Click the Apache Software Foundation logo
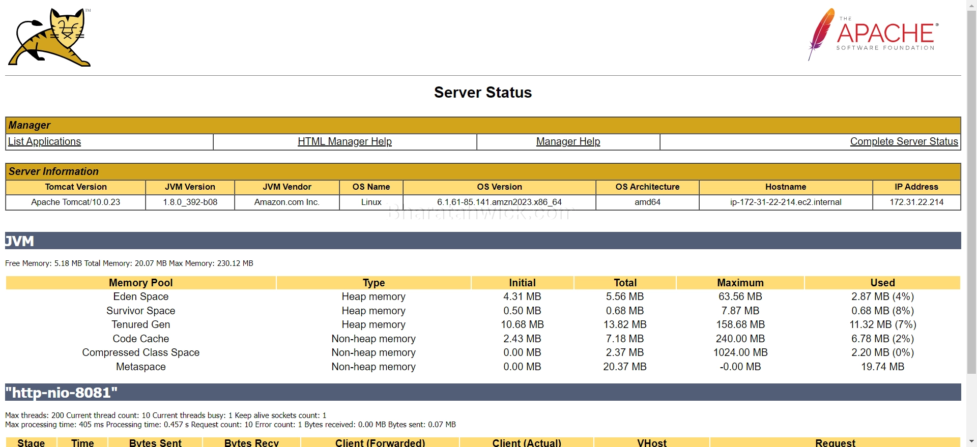This screenshot has width=977, height=447. coord(873,34)
